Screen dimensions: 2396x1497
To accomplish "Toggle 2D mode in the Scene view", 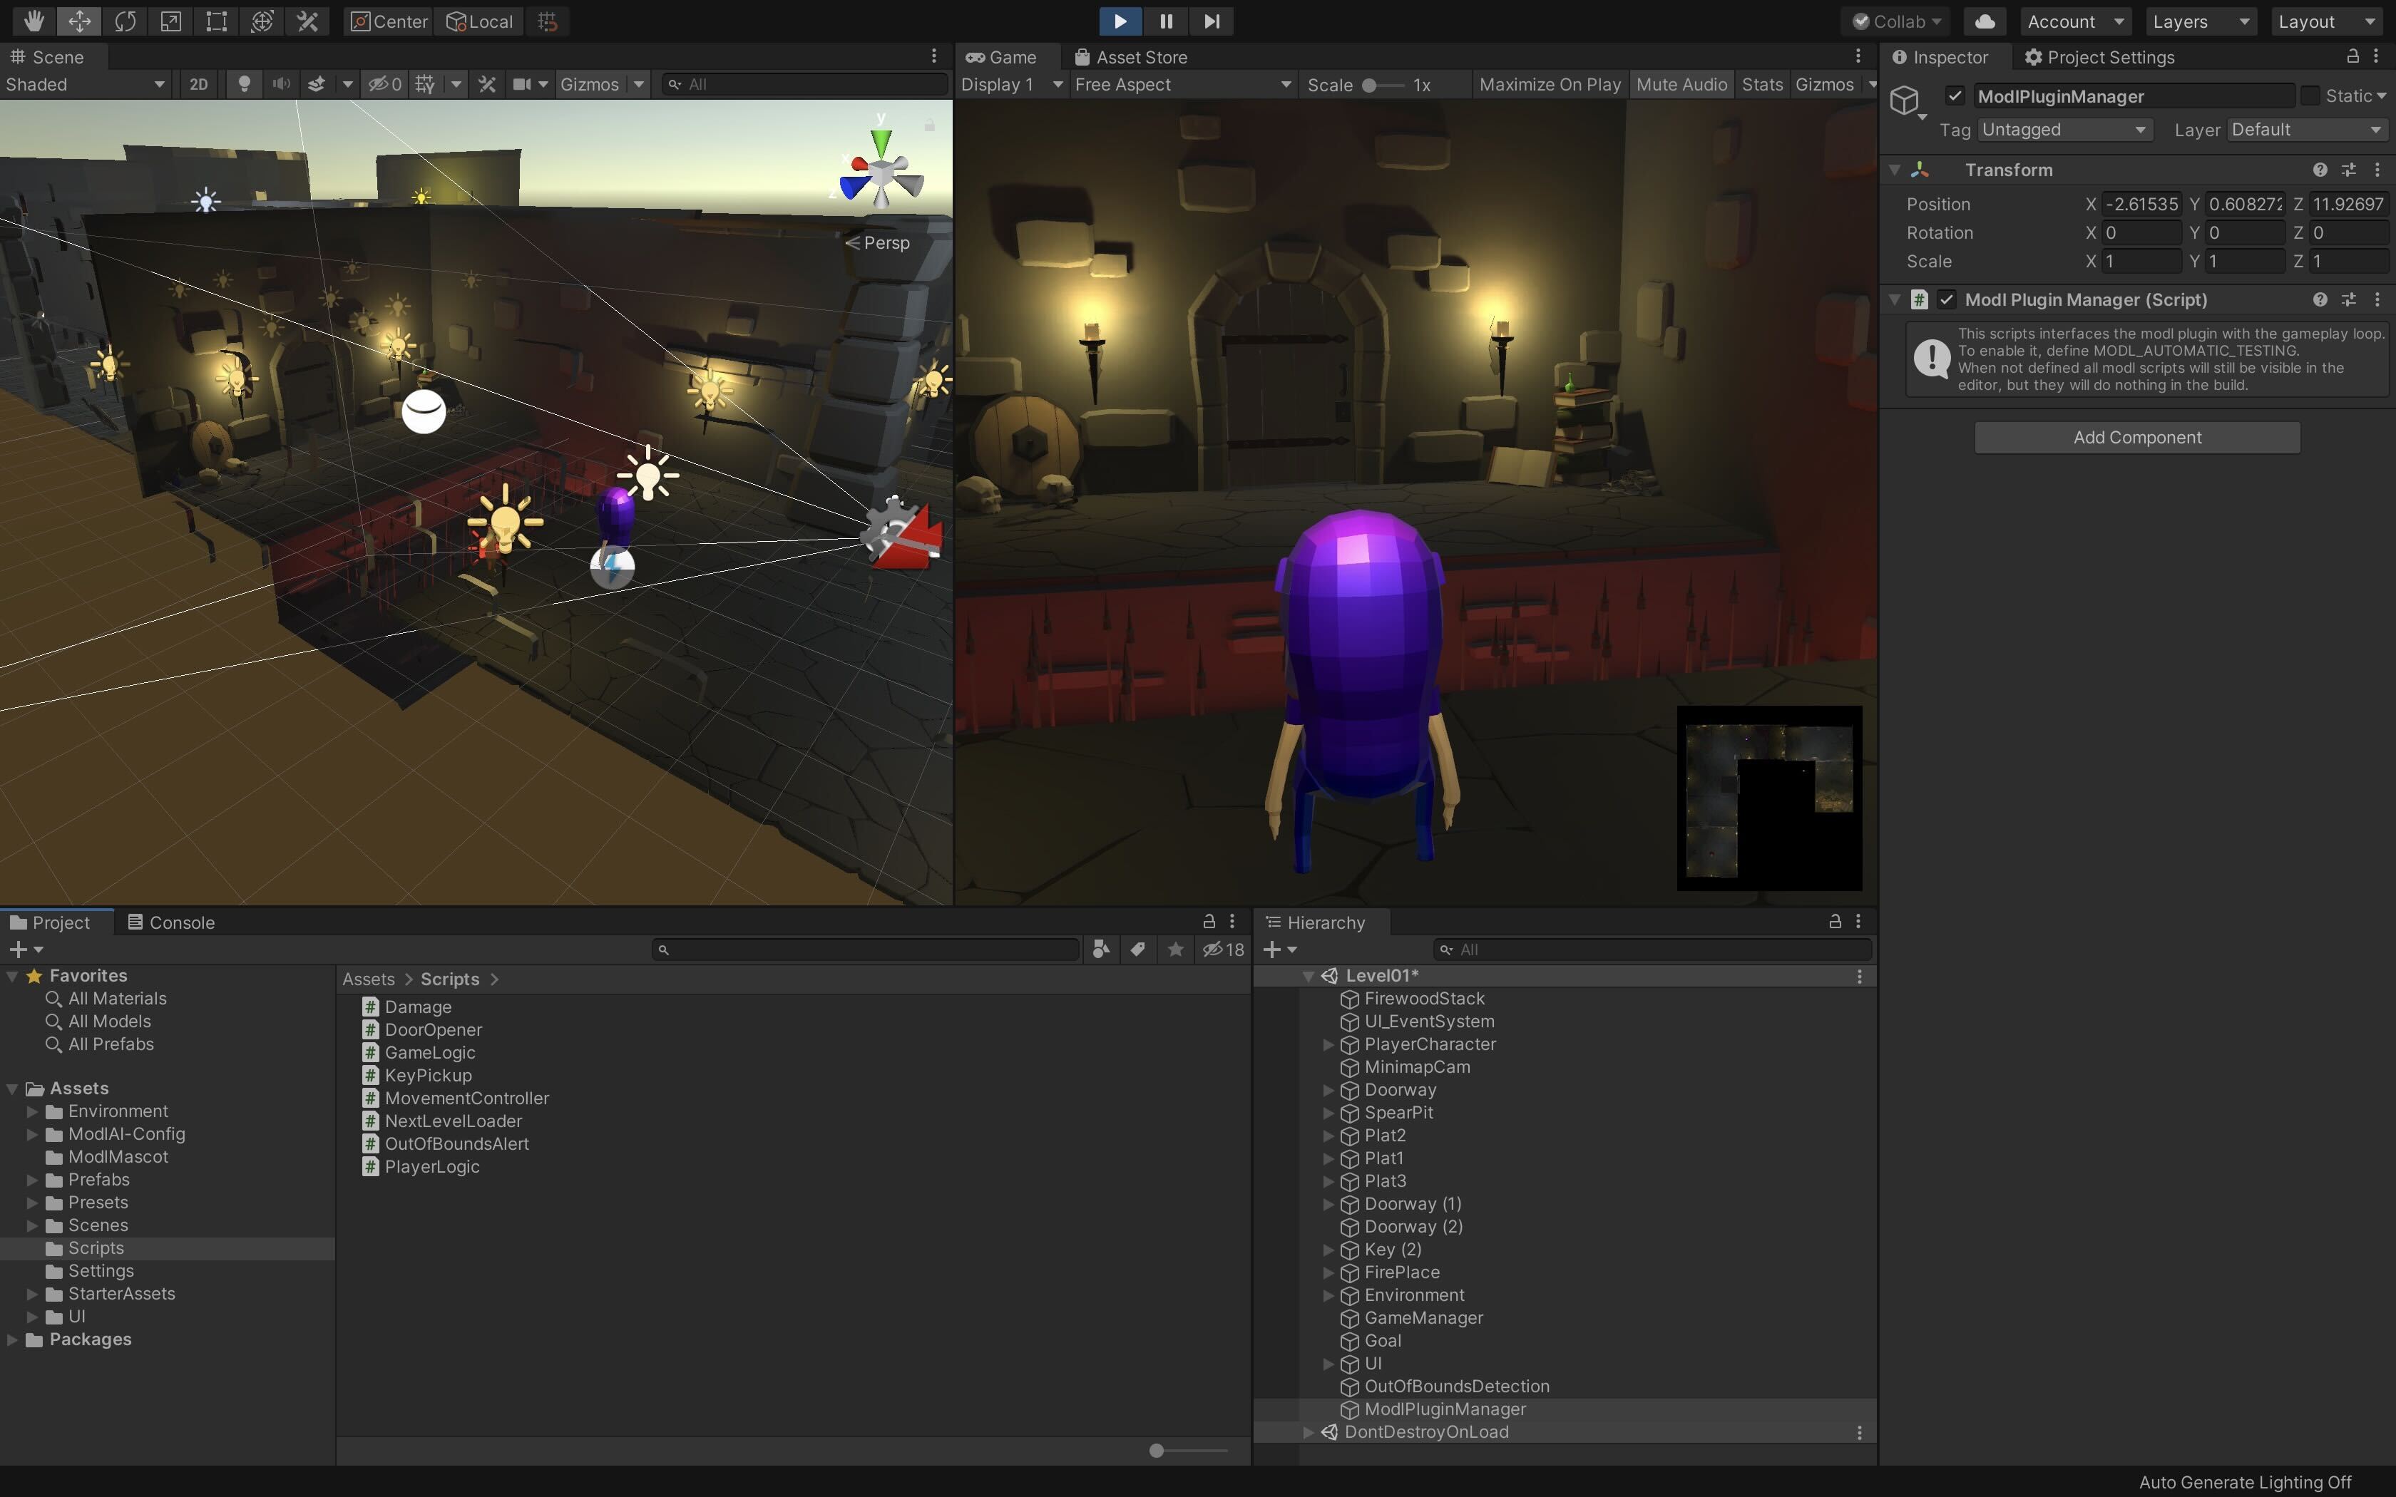I will pos(197,84).
